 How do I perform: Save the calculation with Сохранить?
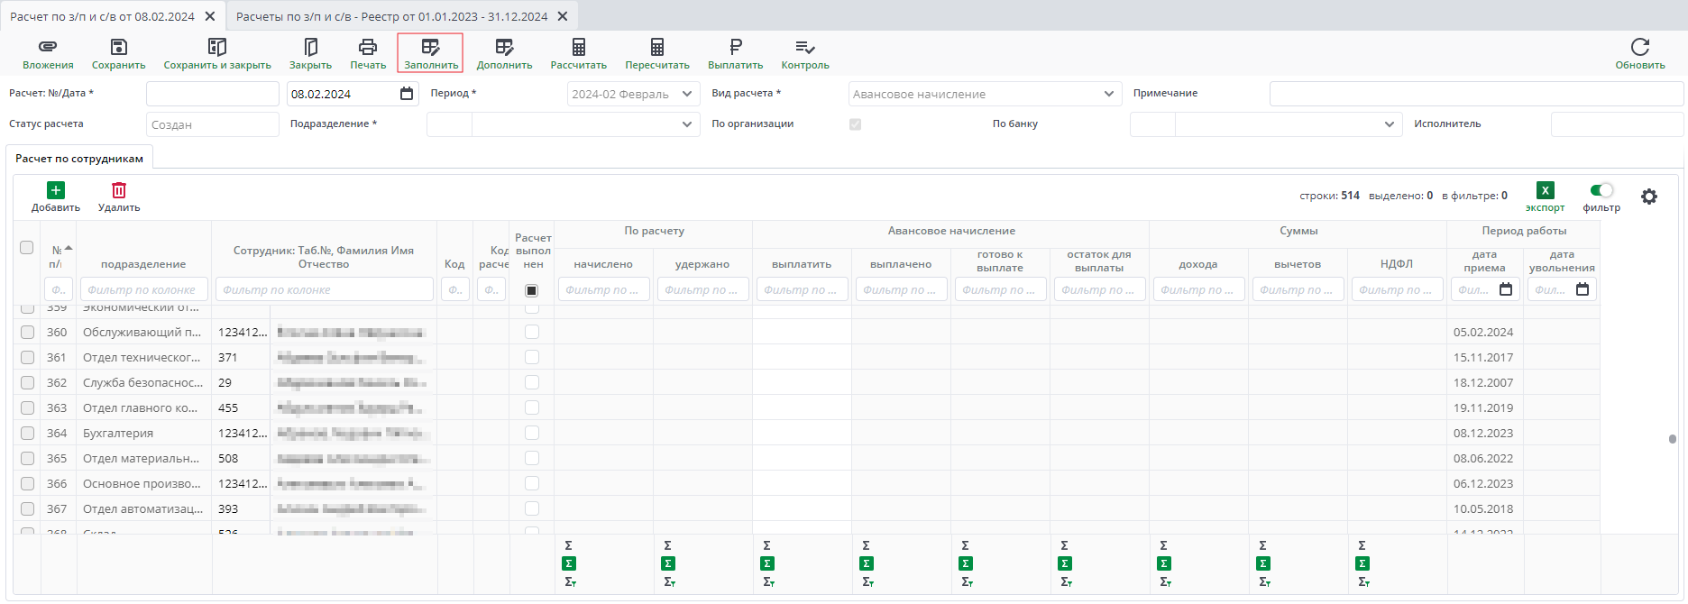(118, 47)
